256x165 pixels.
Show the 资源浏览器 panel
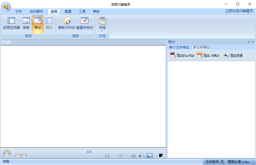click(11, 24)
